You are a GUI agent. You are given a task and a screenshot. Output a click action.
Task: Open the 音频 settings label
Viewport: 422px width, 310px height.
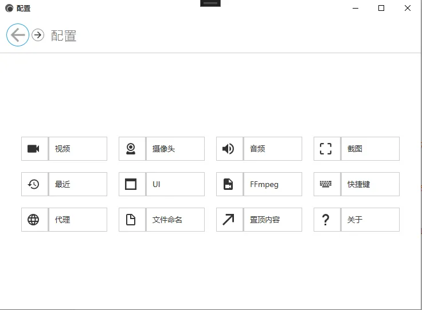click(257, 149)
